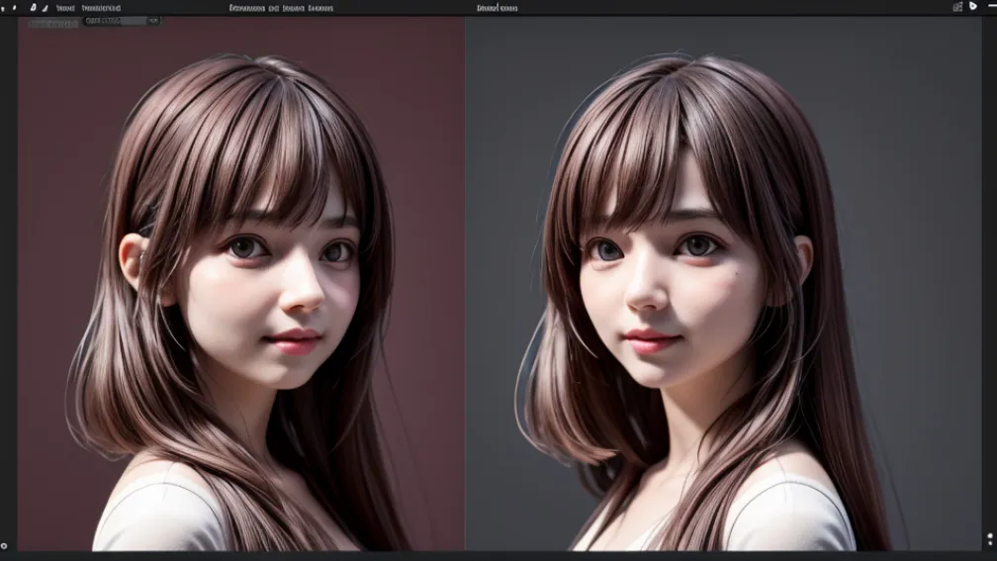997x561 pixels.
Task: Click the minimize dash at the far top right
Action: 990,7
